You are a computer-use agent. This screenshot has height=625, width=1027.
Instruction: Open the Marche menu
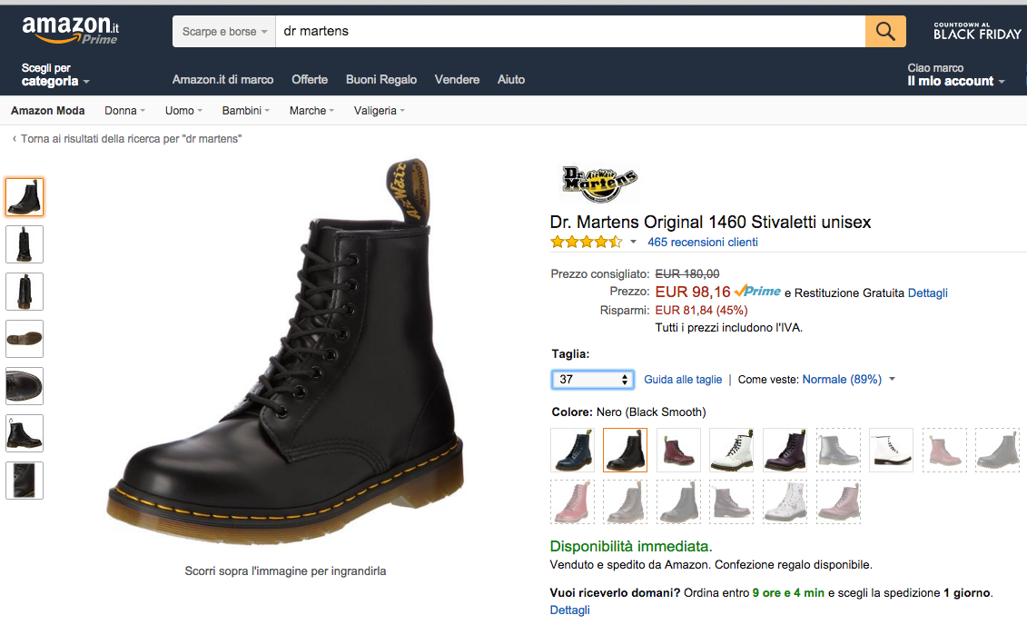click(311, 111)
